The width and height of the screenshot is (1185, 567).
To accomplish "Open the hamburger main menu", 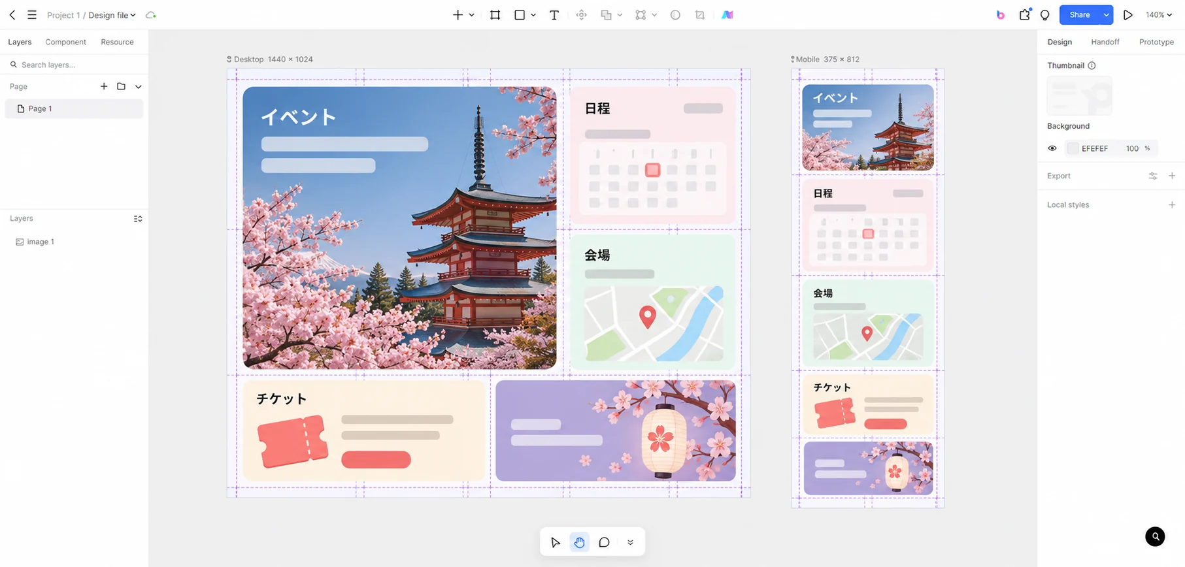I will (x=31, y=14).
